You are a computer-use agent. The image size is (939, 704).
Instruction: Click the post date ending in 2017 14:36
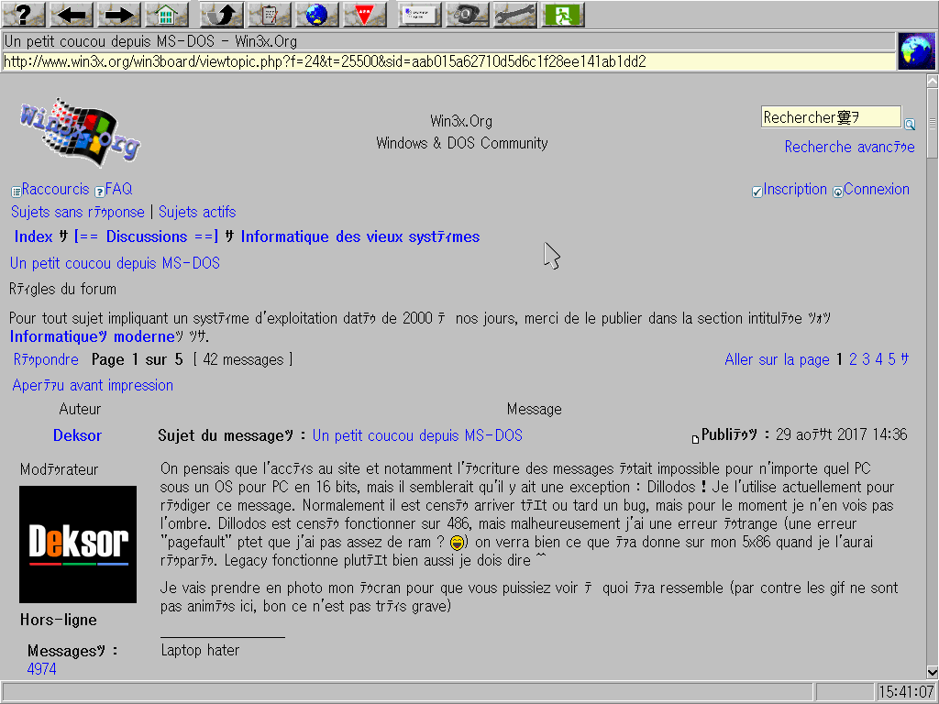point(842,434)
